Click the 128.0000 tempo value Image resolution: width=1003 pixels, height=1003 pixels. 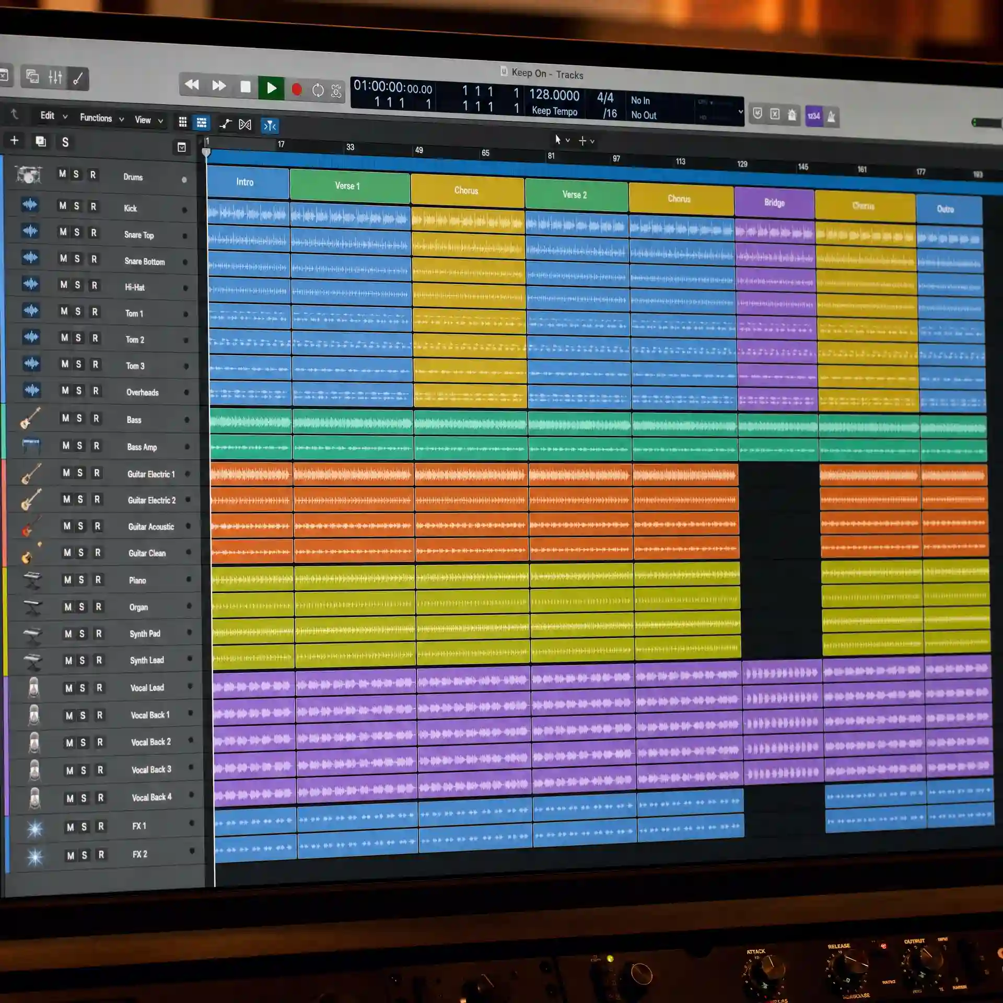pyautogui.click(x=554, y=95)
